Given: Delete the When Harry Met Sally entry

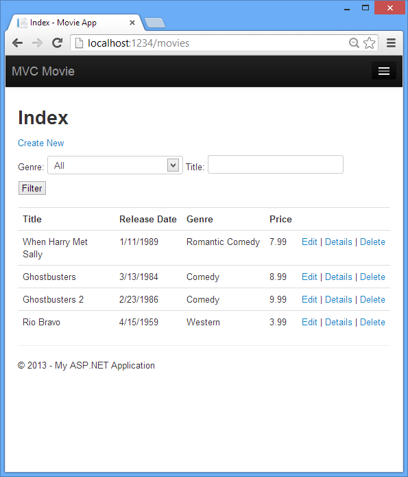Looking at the screenshot, I should 372,242.
